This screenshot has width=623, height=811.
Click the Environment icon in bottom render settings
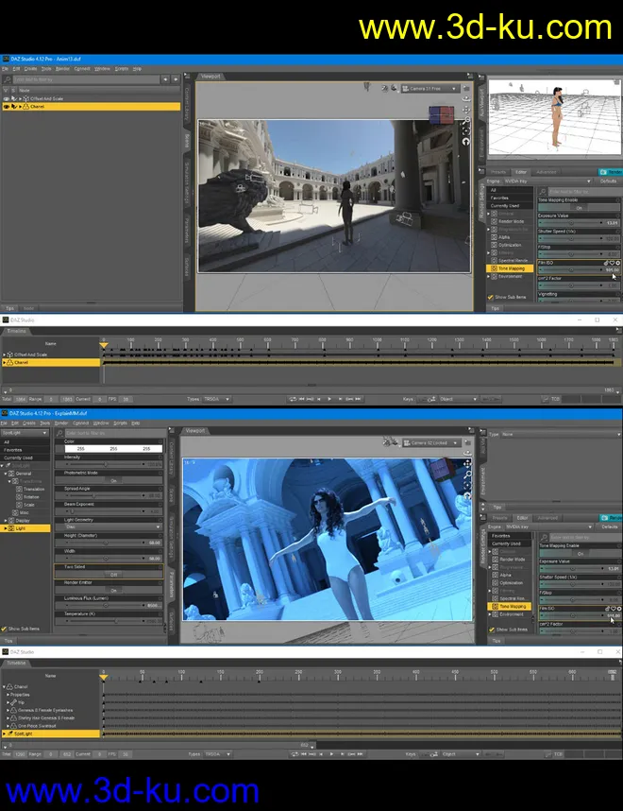point(494,614)
